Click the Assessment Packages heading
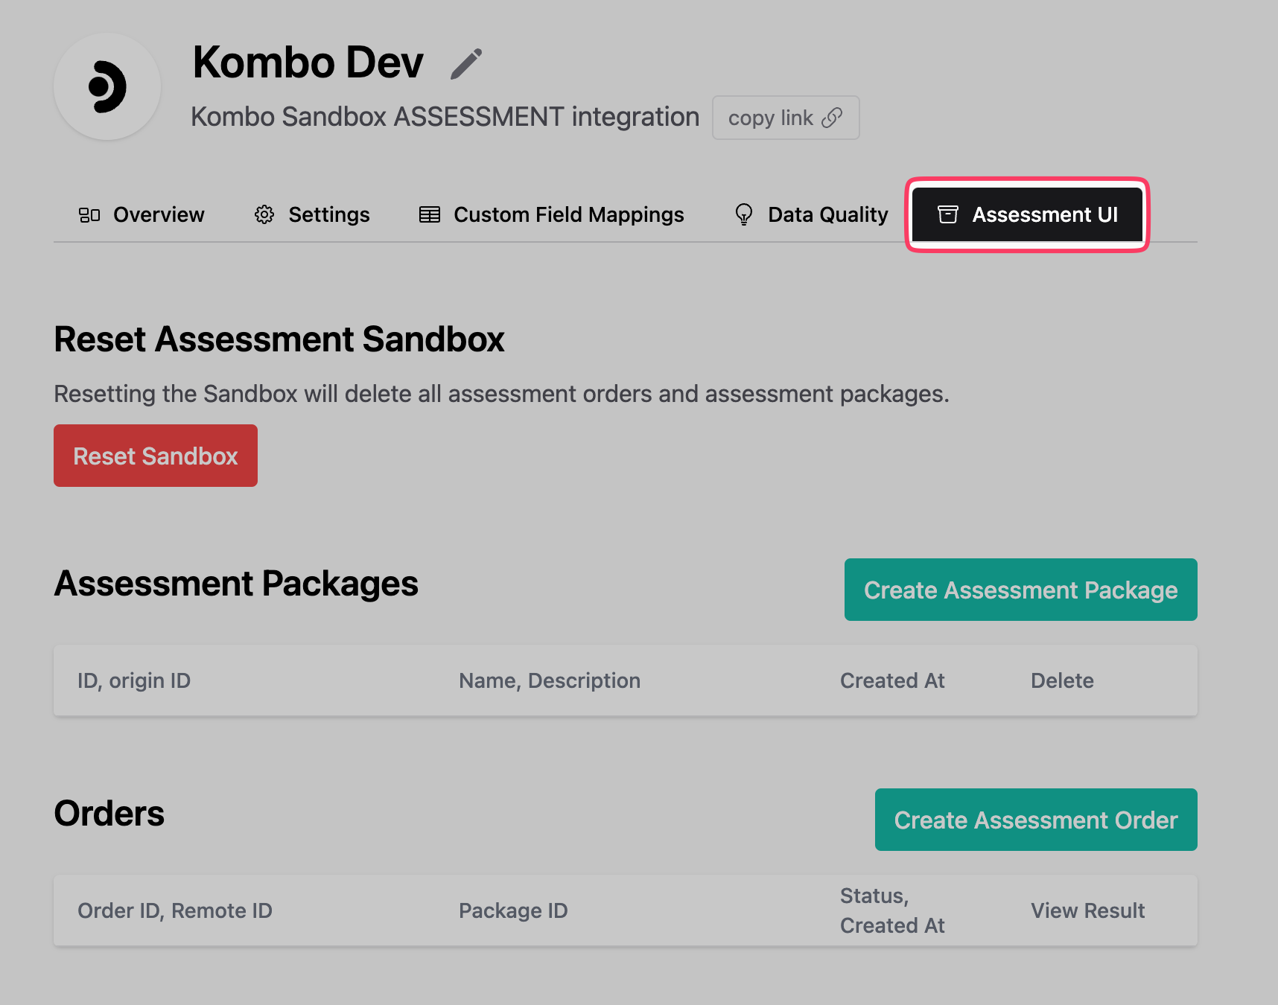 (x=236, y=584)
